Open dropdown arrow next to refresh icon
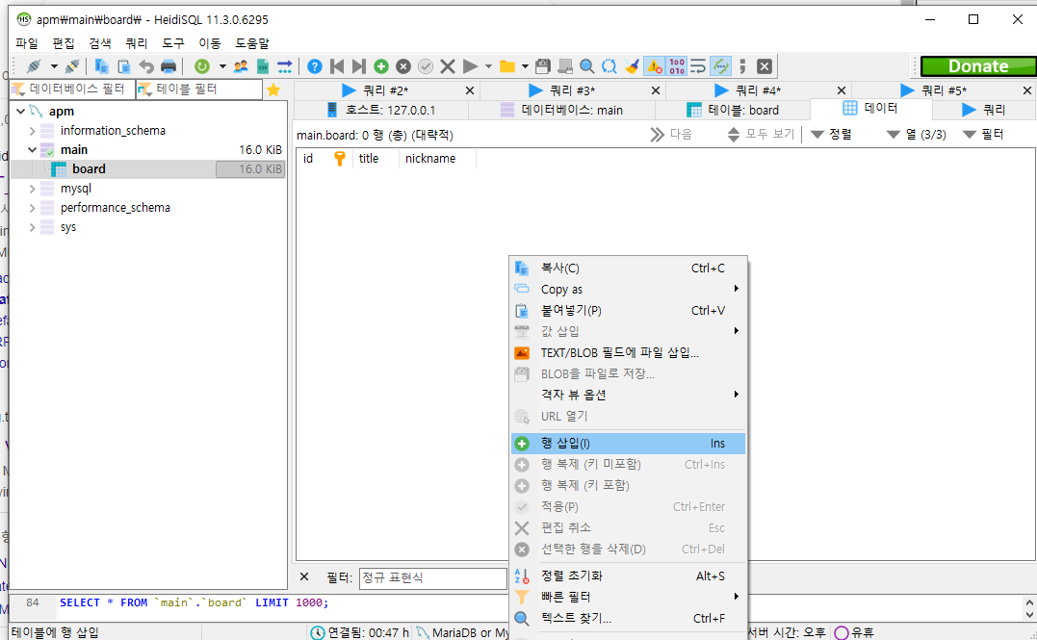The height and width of the screenshot is (640, 1037). 222,66
